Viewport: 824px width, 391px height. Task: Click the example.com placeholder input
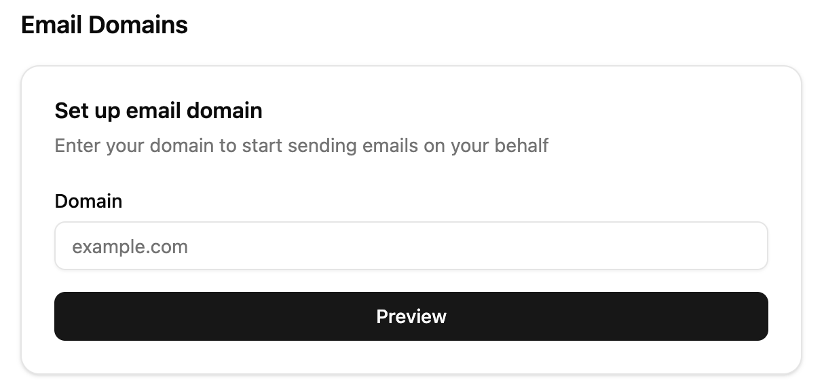pyautogui.click(x=411, y=246)
